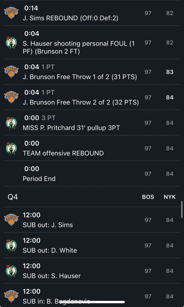Select the BOS column header
The height and width of the screenshot is (307, 184).
click(148, 197)
